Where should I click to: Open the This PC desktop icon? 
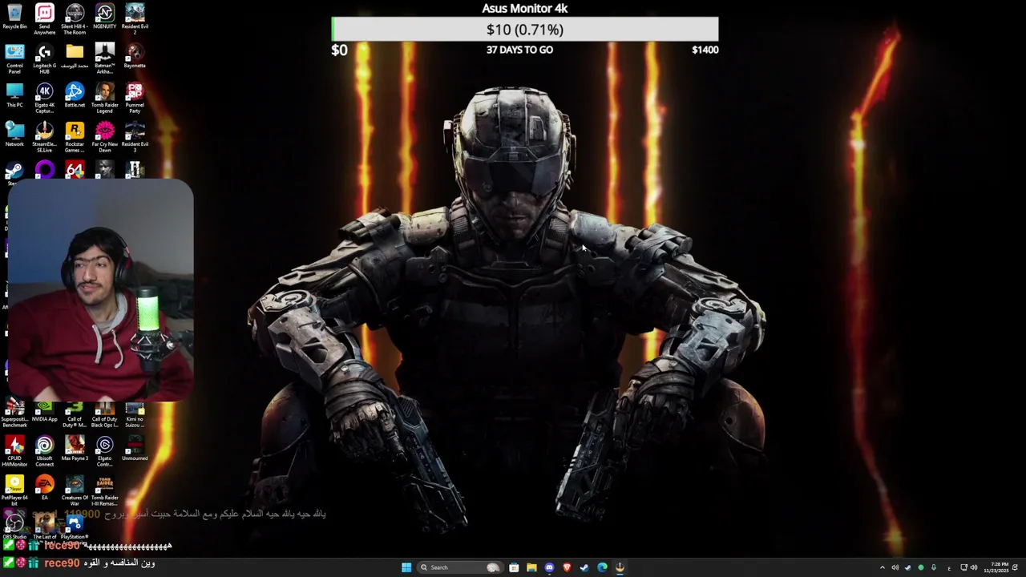14,95
